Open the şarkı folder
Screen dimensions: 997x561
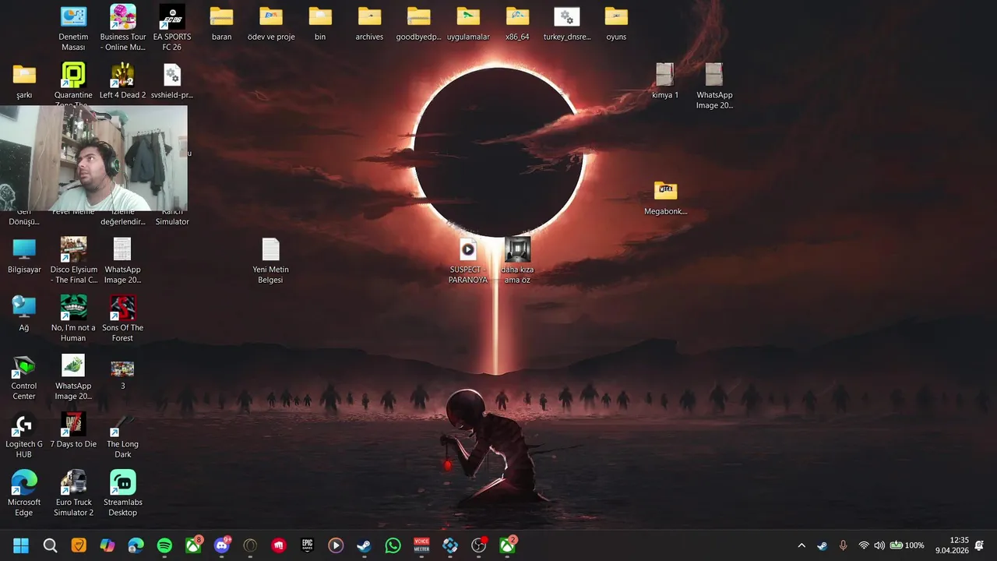[x=24, y=82]
